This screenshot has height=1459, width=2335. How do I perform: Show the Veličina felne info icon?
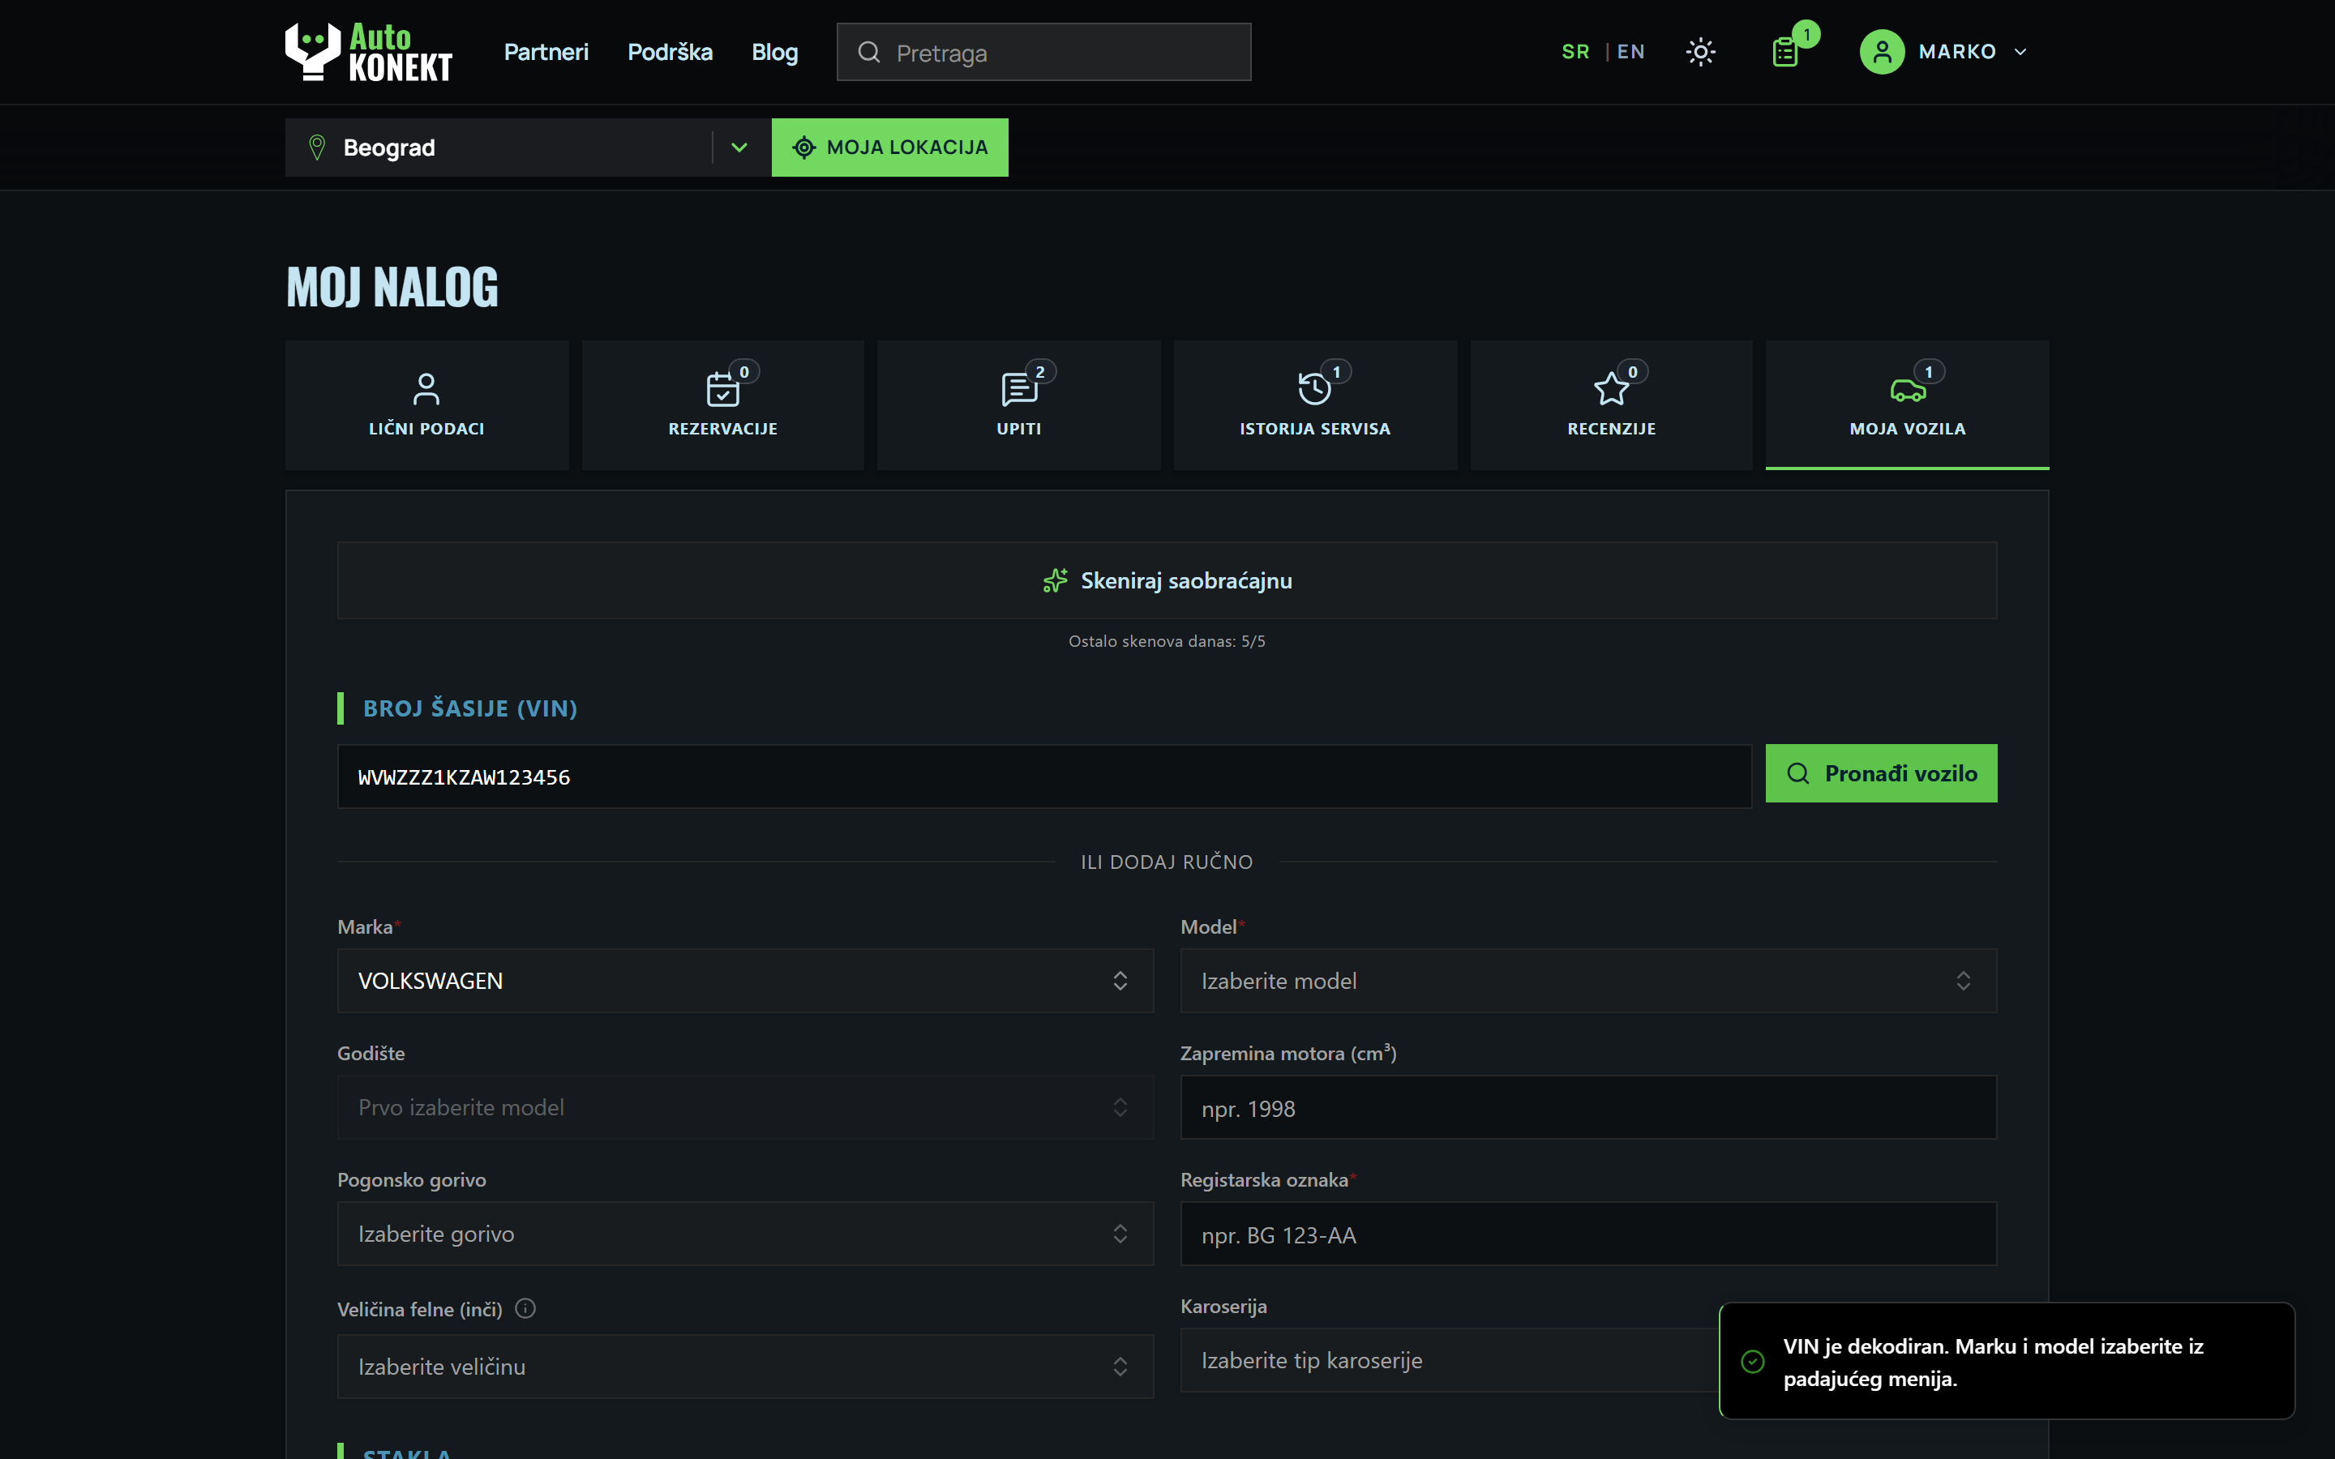click(x=525, y=1308)
